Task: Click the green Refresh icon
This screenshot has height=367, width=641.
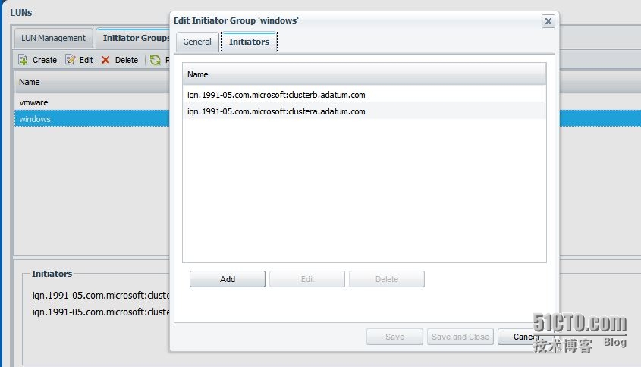Action: [155, 60]
